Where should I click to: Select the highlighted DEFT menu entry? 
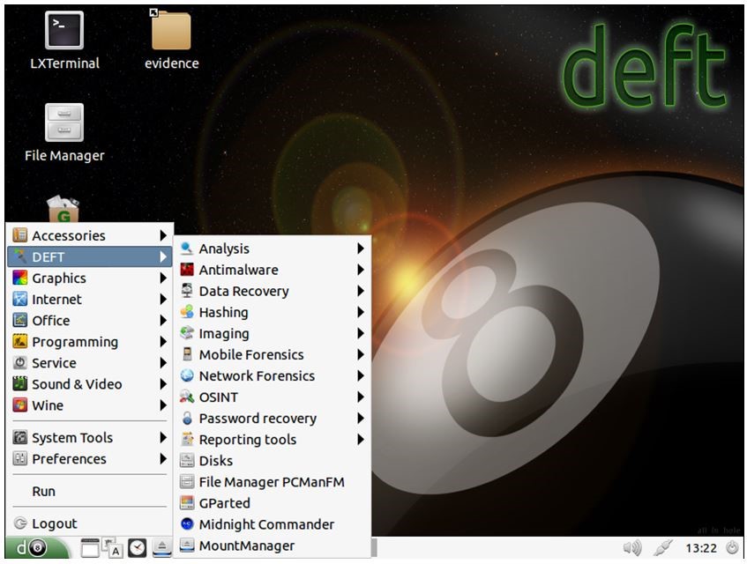pos(90,257)
